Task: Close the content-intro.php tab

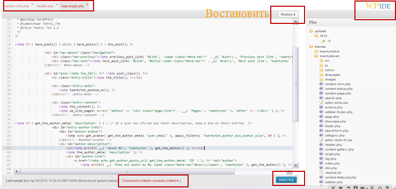Action: click(32, 4)
